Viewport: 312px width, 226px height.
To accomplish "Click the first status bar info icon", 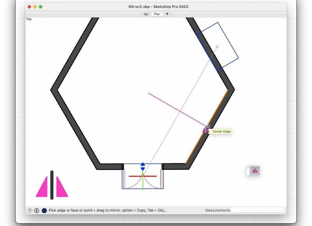I will coord(30,210).
